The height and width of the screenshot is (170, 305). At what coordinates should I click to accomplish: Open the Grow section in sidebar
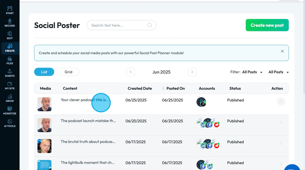tap(10, 98)
